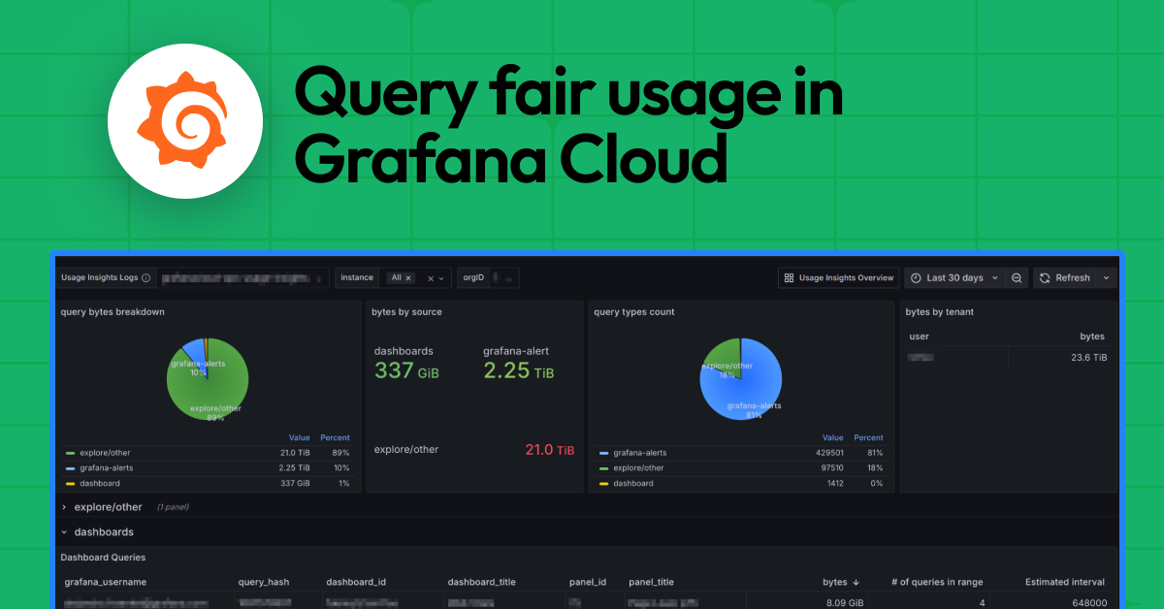Open the Last 30 days time range picker
The width and height of the screenshot is (1164, 609).
pyautogui.click(x=954, y=277)
